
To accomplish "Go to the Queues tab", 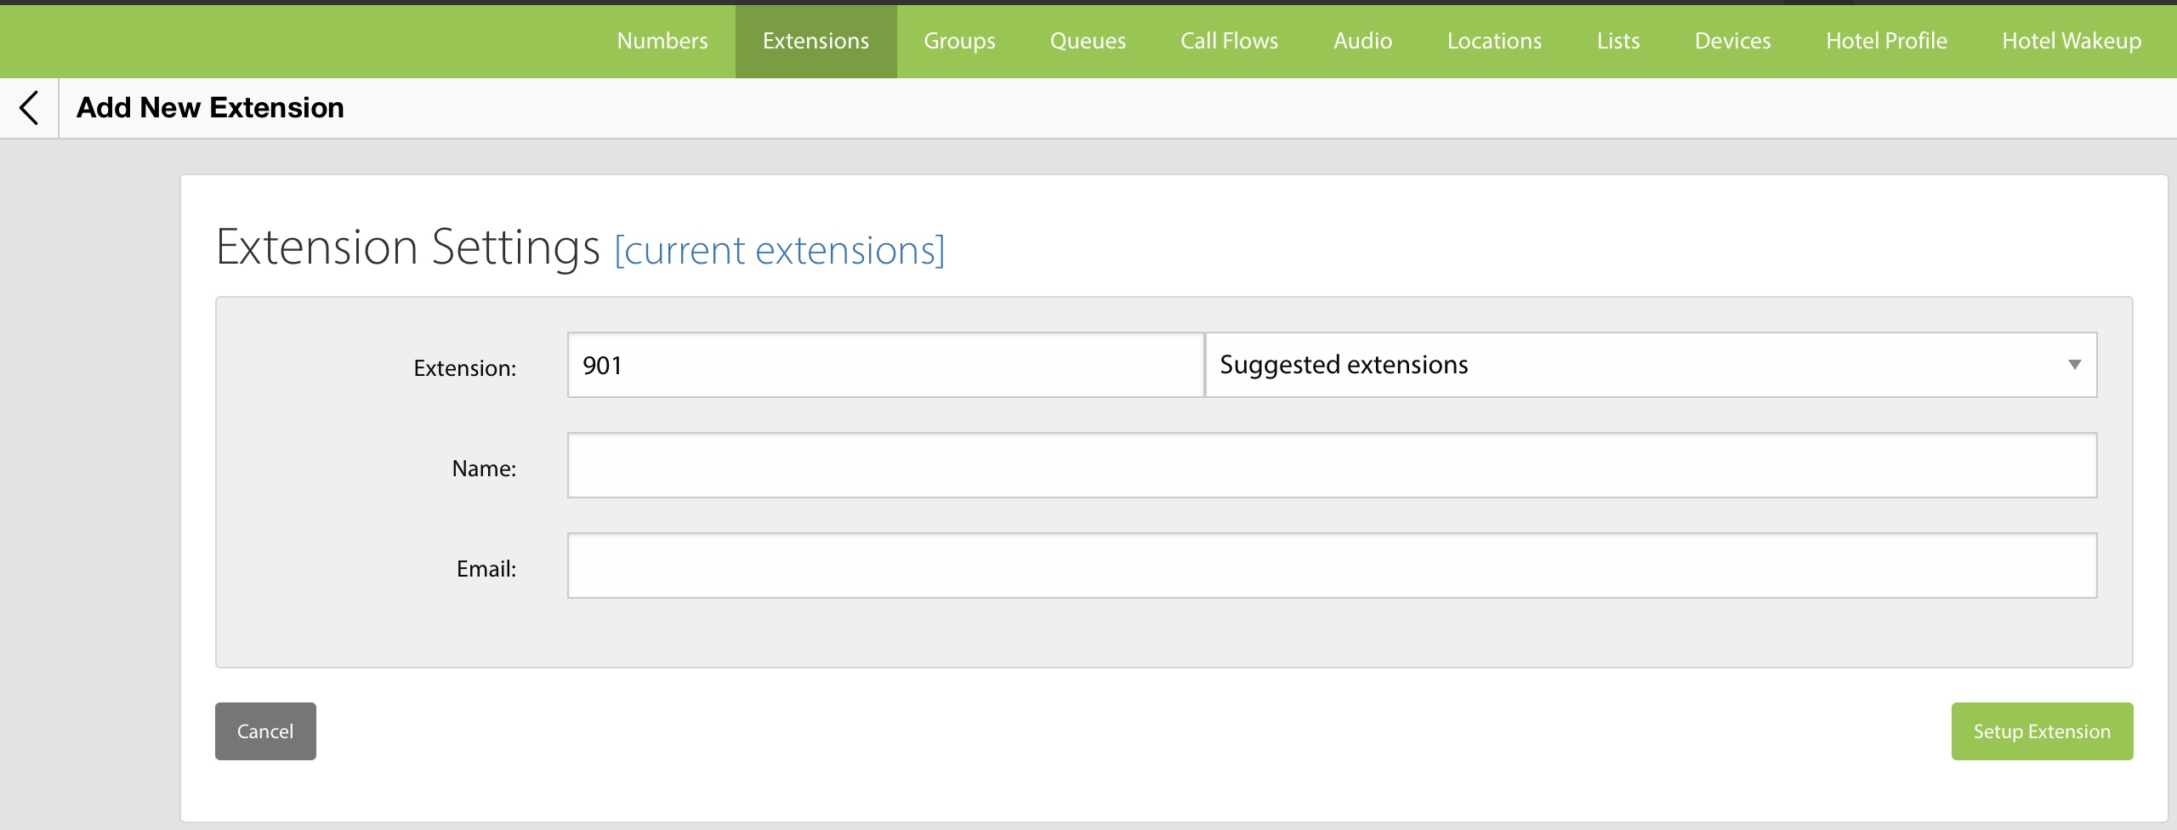I will click(x=1088, y=41).
